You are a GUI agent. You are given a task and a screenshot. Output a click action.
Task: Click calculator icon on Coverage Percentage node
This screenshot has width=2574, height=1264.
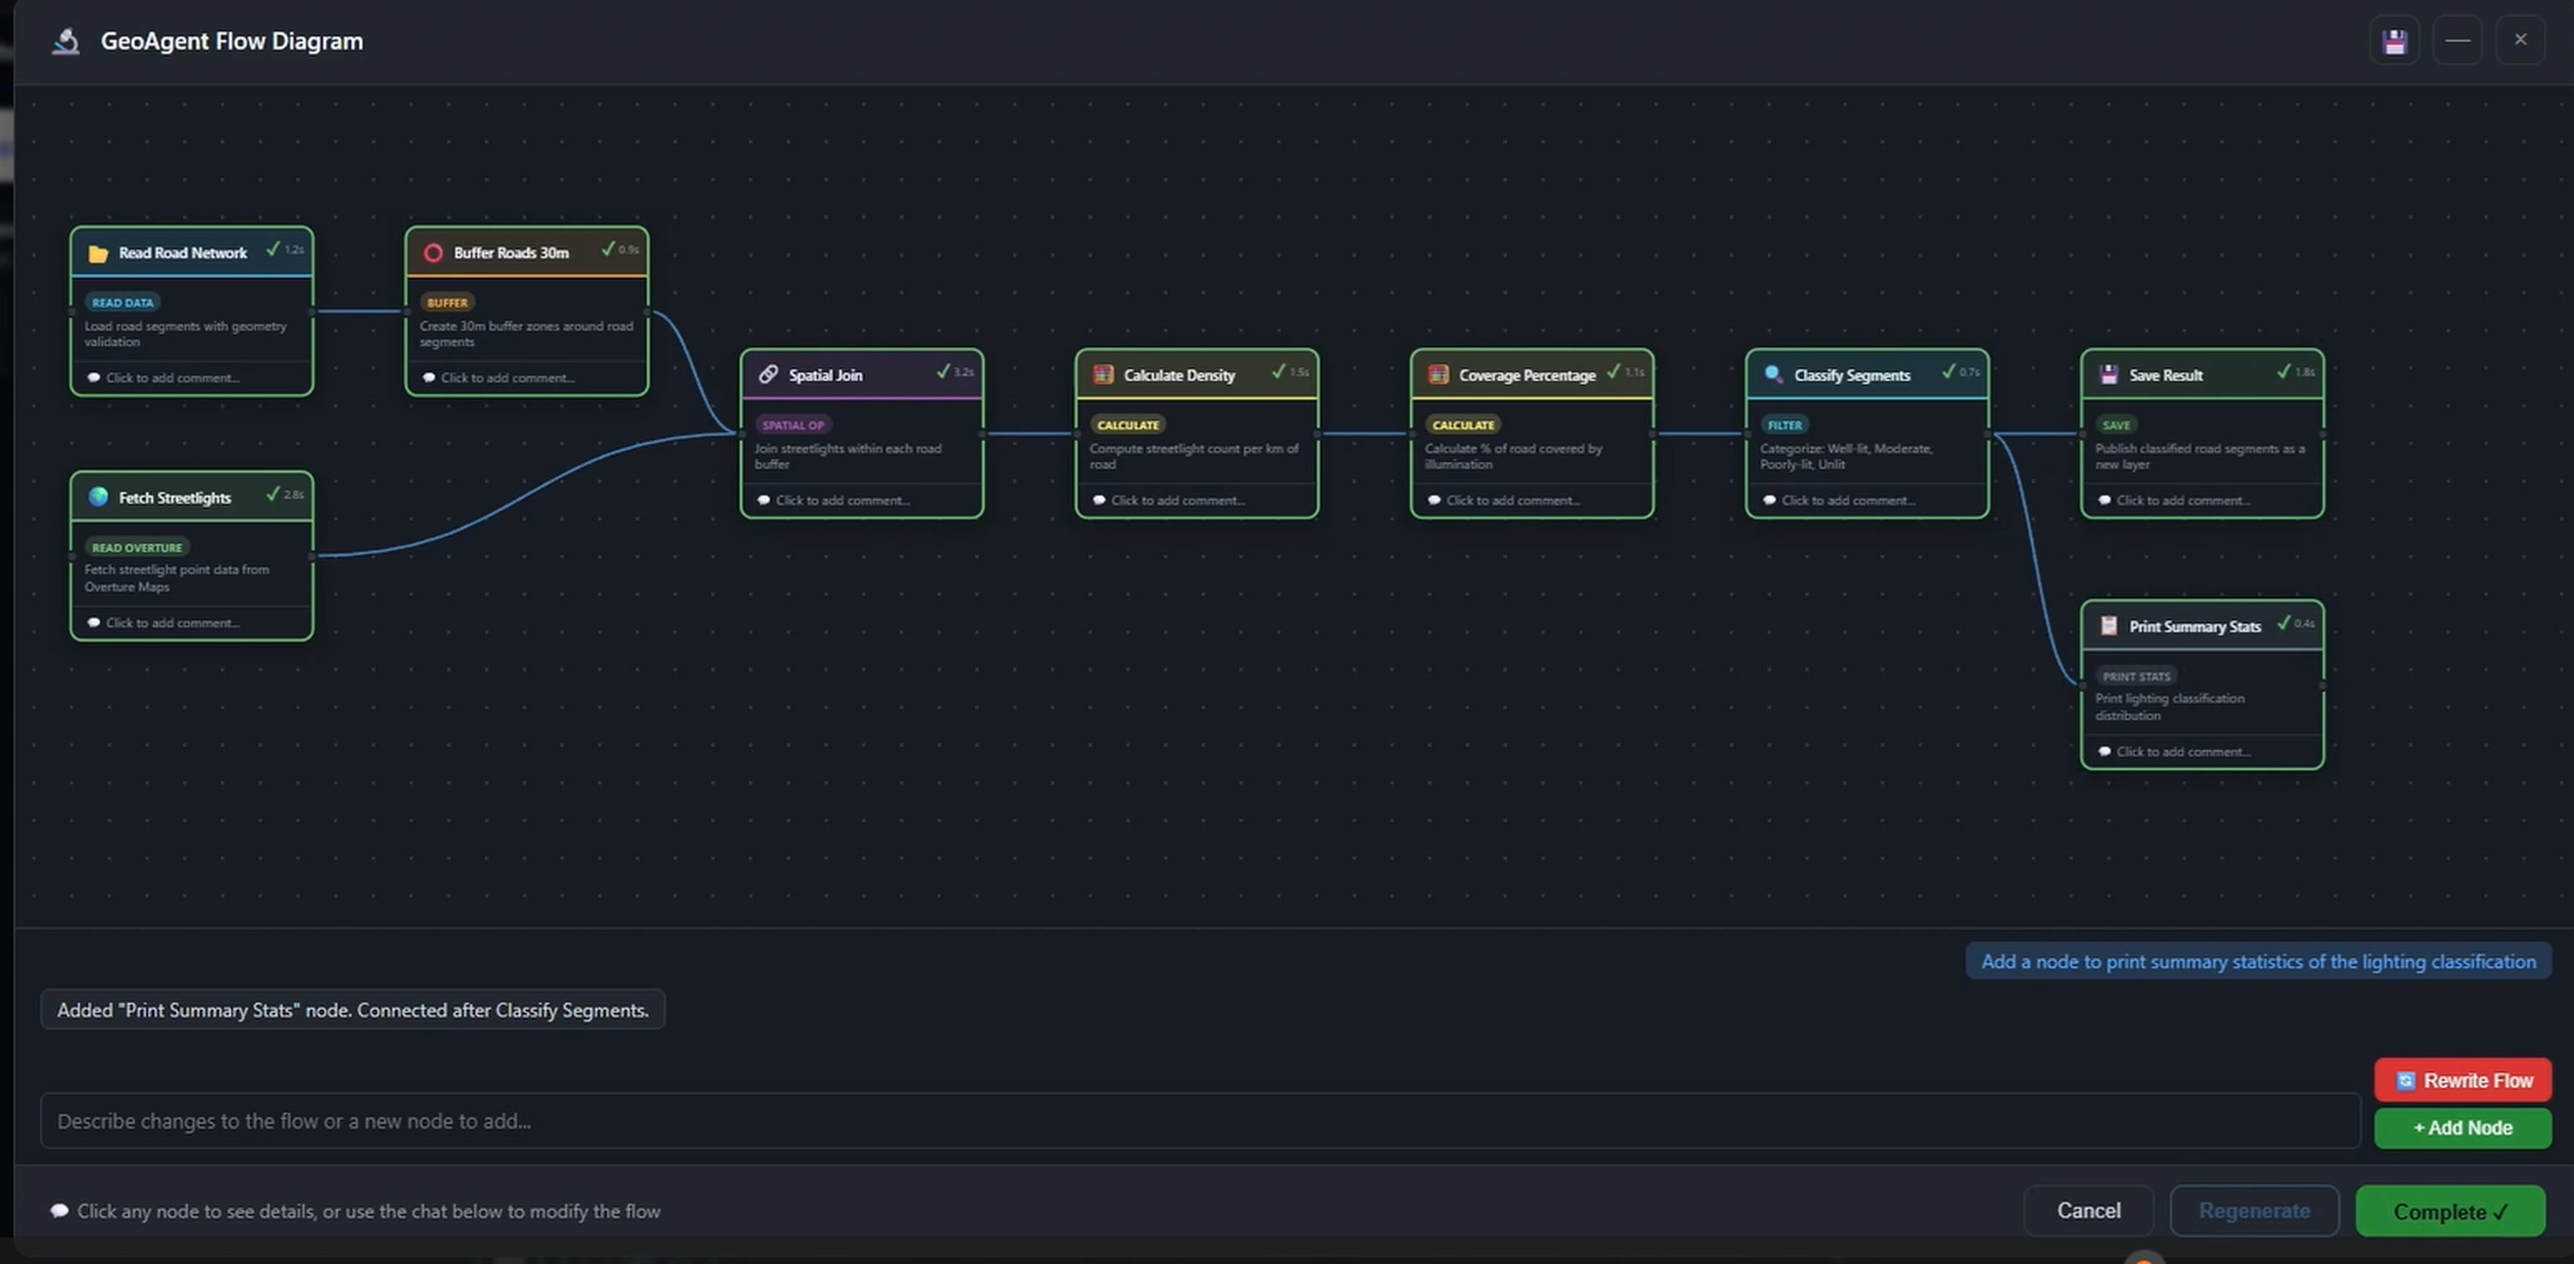tap(1437, 375)
